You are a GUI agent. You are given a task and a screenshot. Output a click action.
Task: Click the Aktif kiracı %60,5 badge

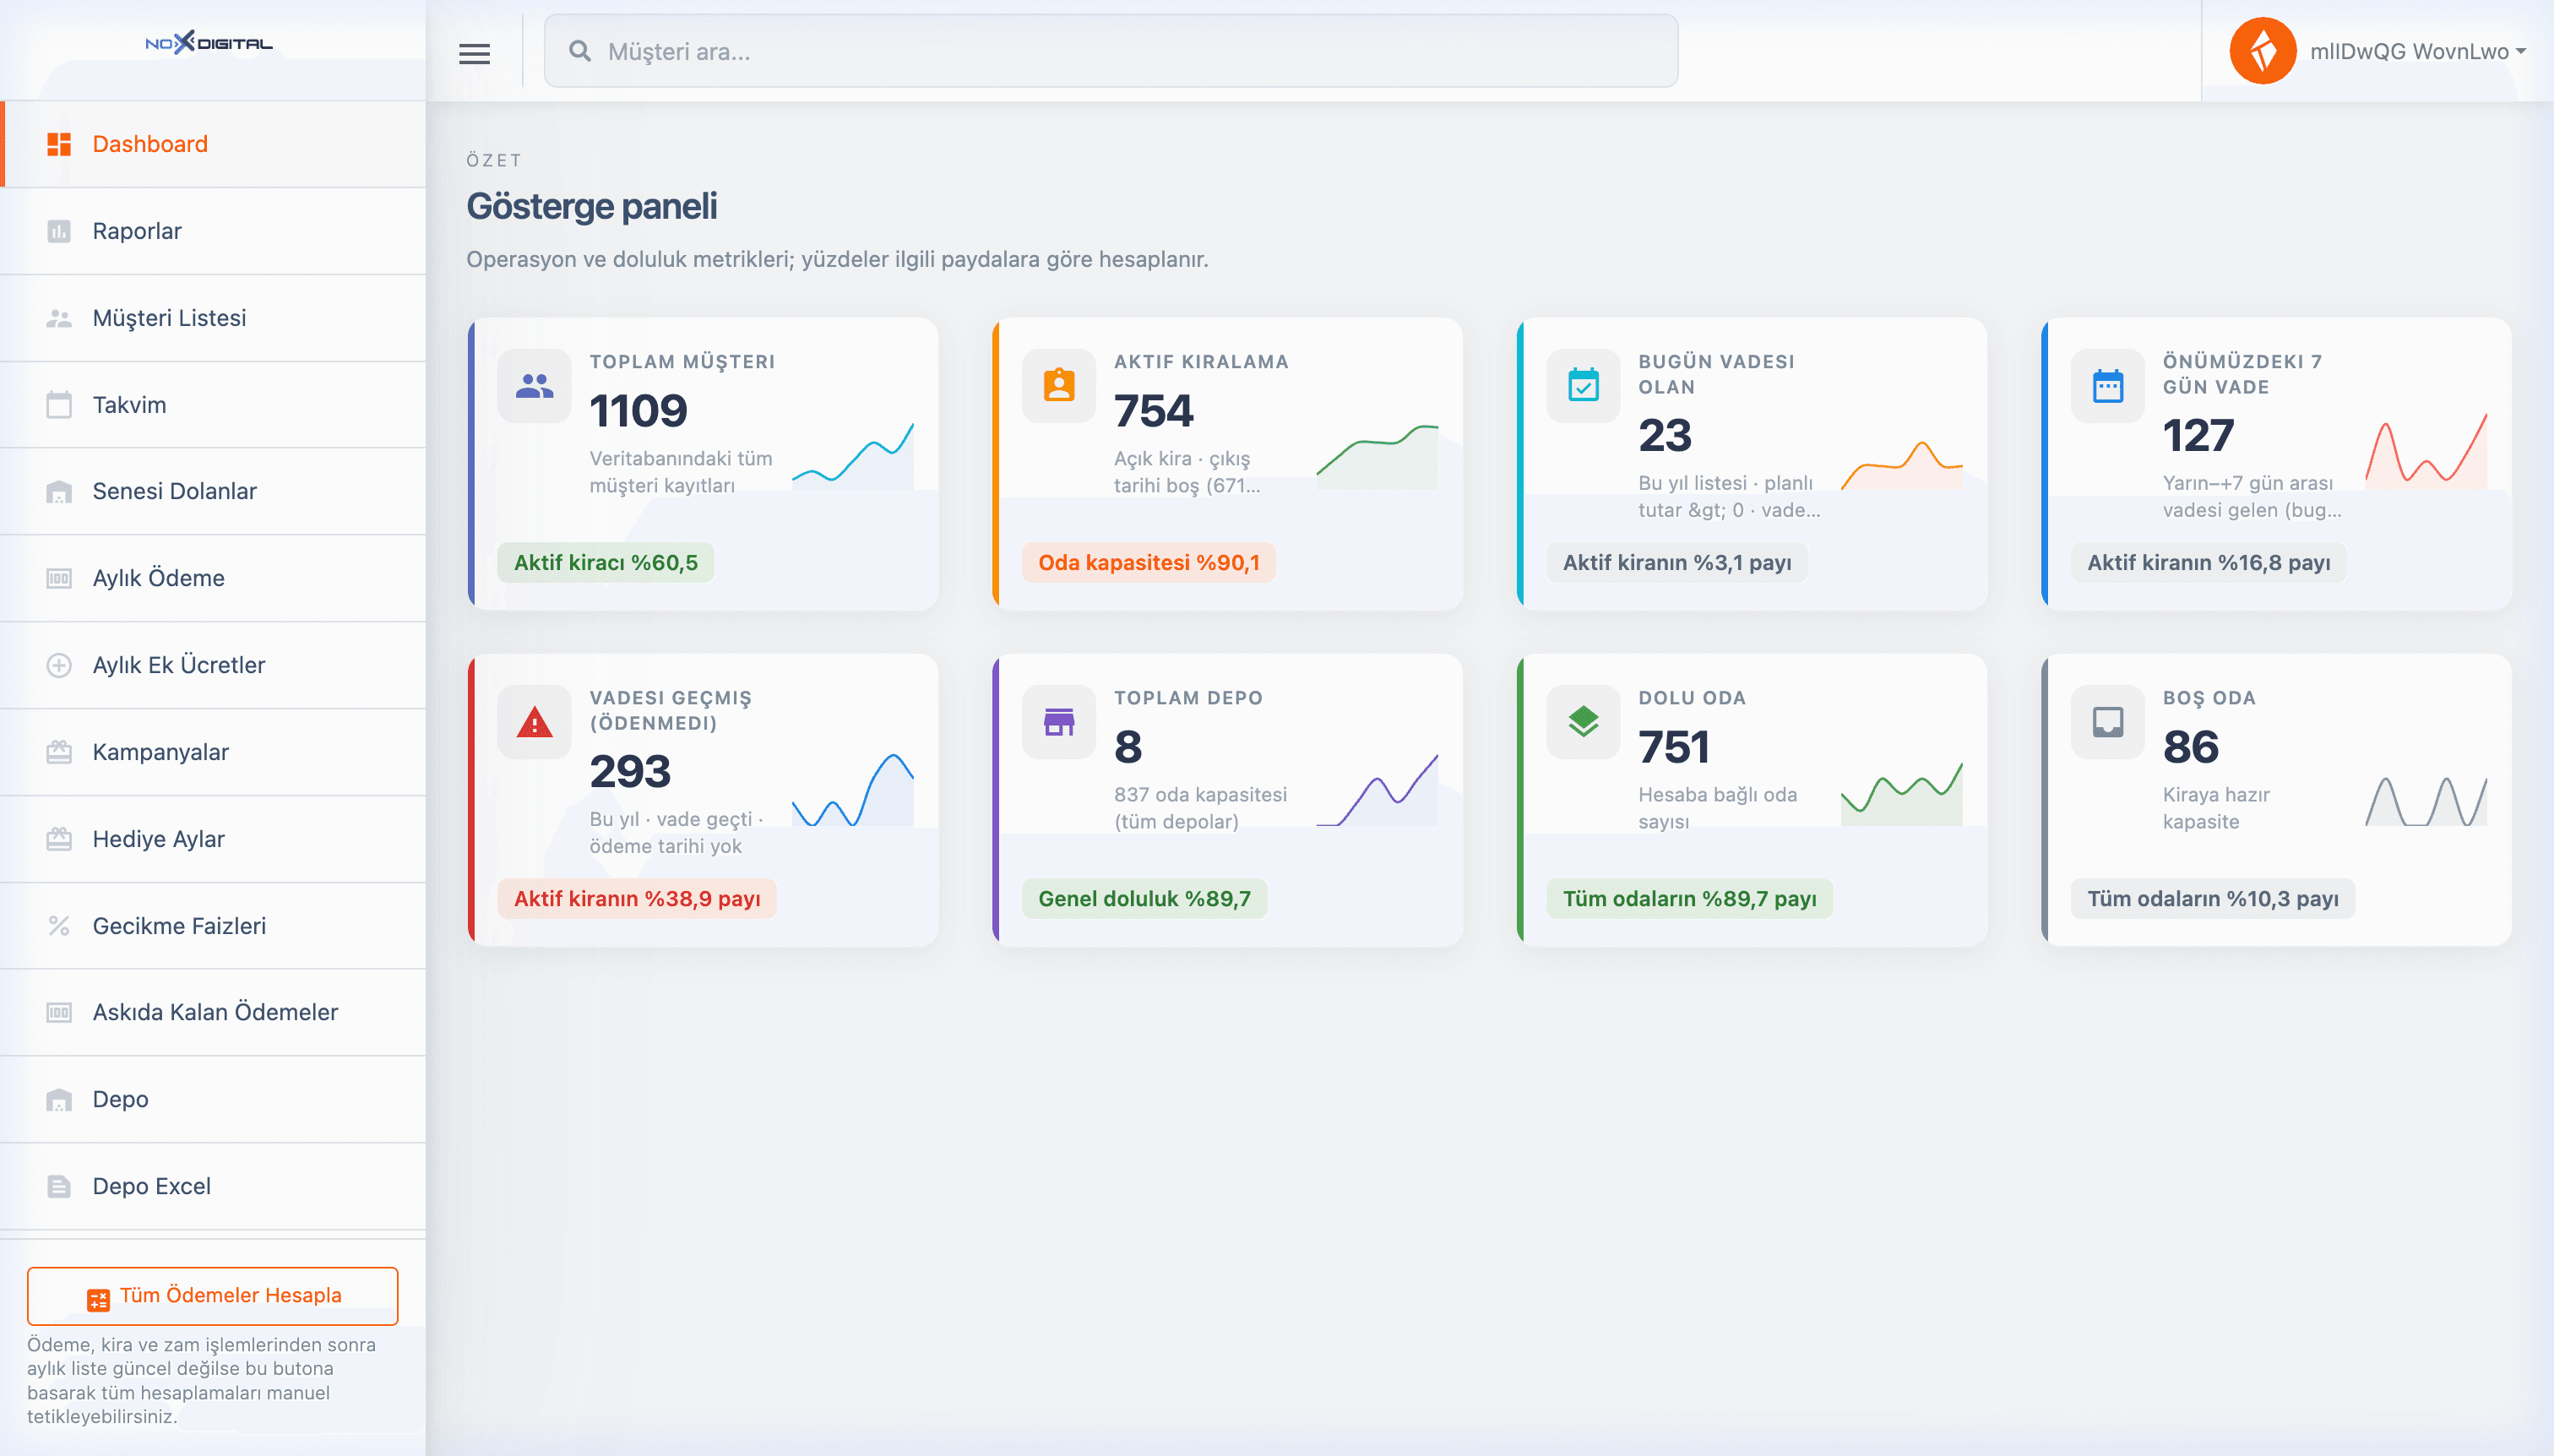click(606, 562)
